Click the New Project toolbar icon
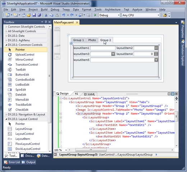The width and height of the screenshot is (187, 172). click(x=8, y=15)
